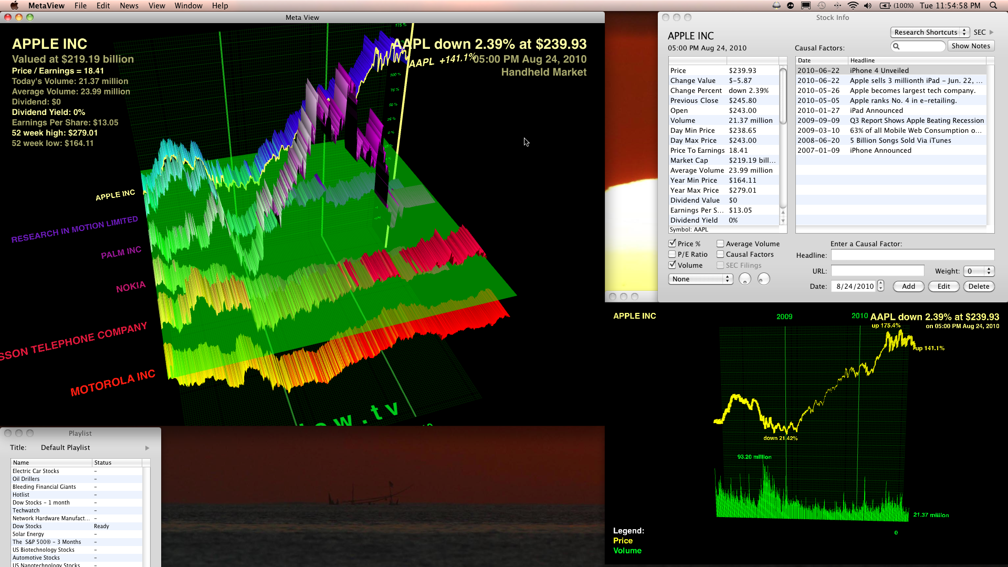Select Solar Energy in the Playlist
1008x567 pixels.
tap(77, 534)
